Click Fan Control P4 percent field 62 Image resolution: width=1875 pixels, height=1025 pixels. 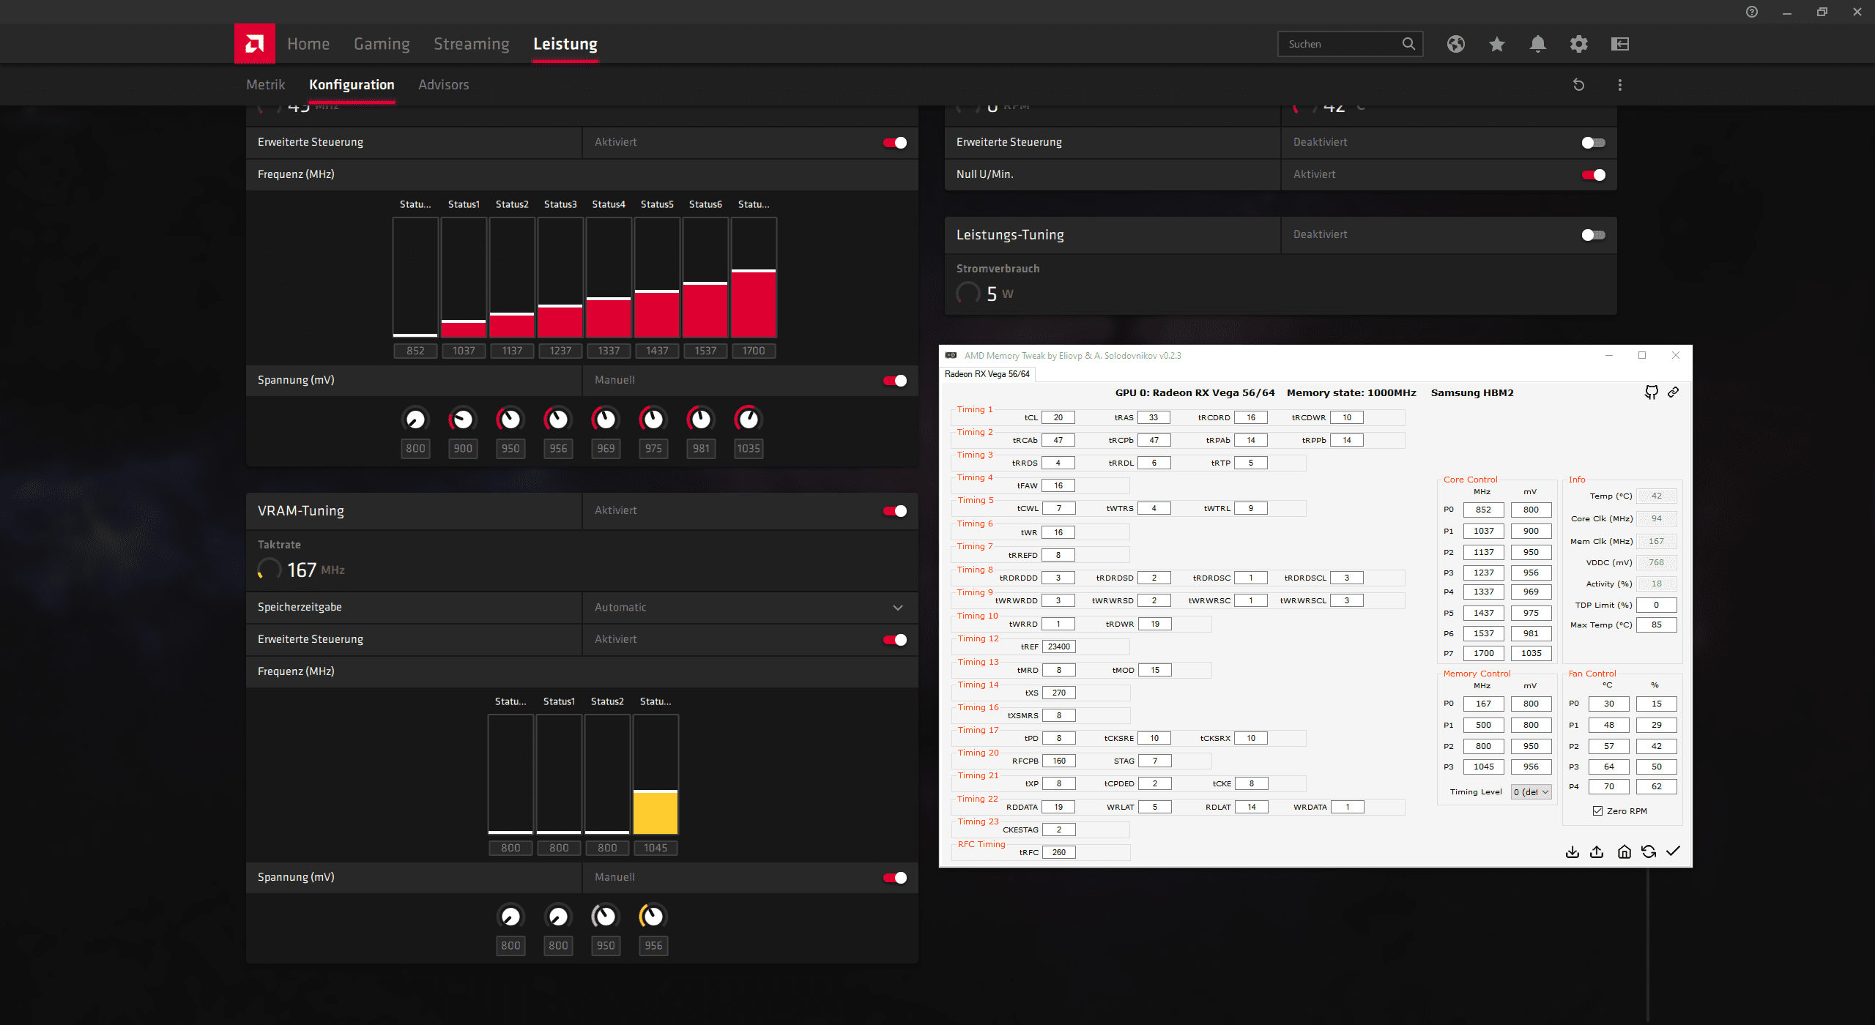(x=1656, y=786)
